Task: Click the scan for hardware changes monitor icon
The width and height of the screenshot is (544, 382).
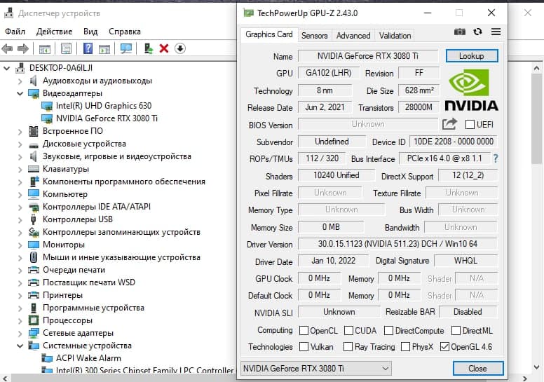Action: 126,48
